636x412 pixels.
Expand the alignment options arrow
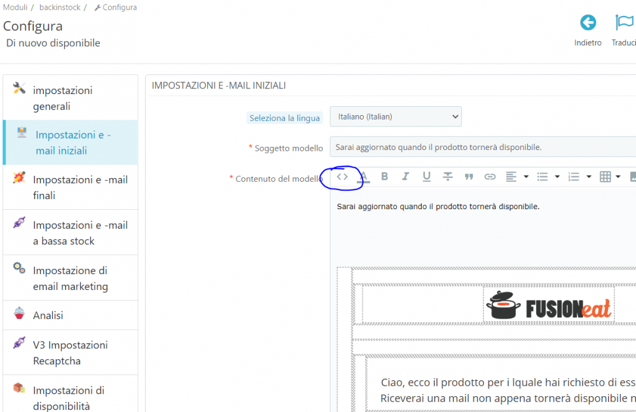tap(526, 177)
